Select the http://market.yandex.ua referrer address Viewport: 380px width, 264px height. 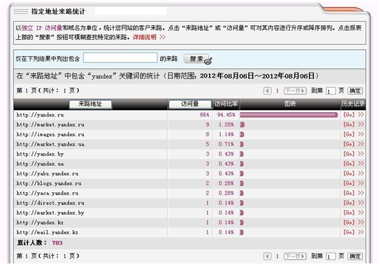50,145
